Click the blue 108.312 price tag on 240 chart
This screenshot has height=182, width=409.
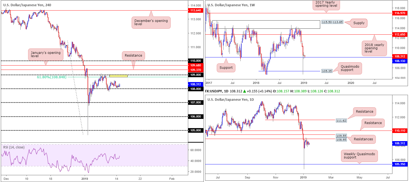pyautogui.click(x=195, y=84)
